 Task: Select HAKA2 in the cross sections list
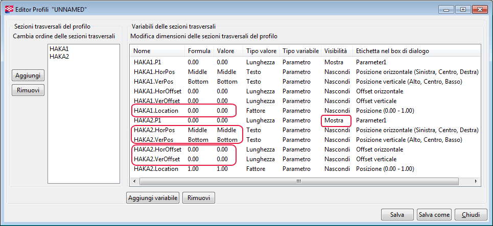pyautogui.click(x=59, y=56)
